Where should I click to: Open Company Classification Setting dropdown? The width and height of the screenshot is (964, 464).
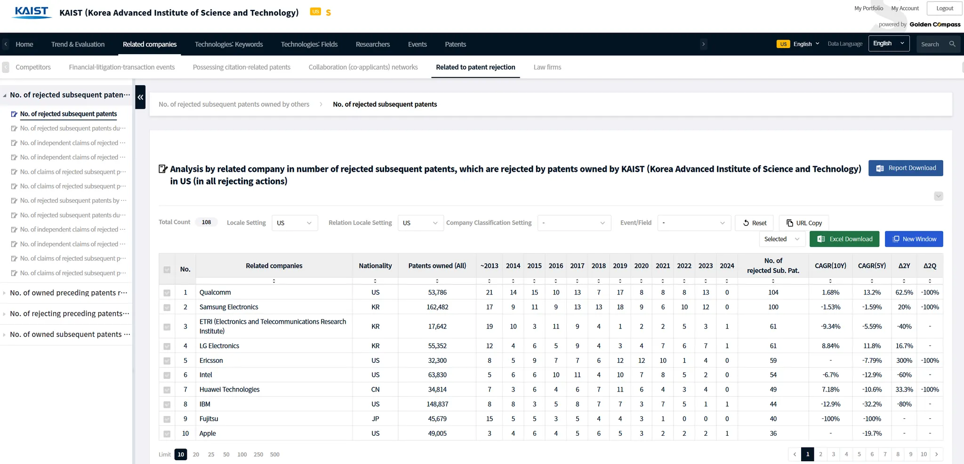(x=574, y=223)
